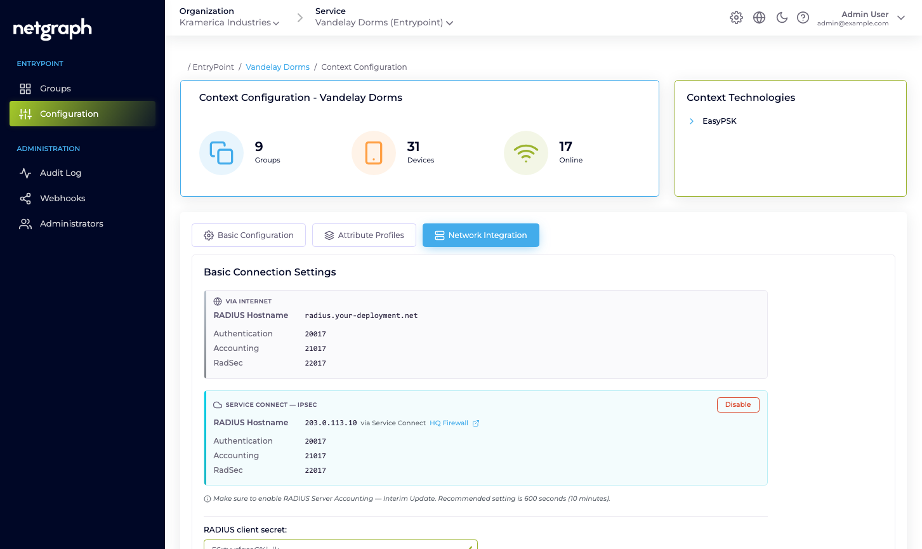Click the 'Context Configuration - Vandelay Dorms' title

click(x=301, y=97)
